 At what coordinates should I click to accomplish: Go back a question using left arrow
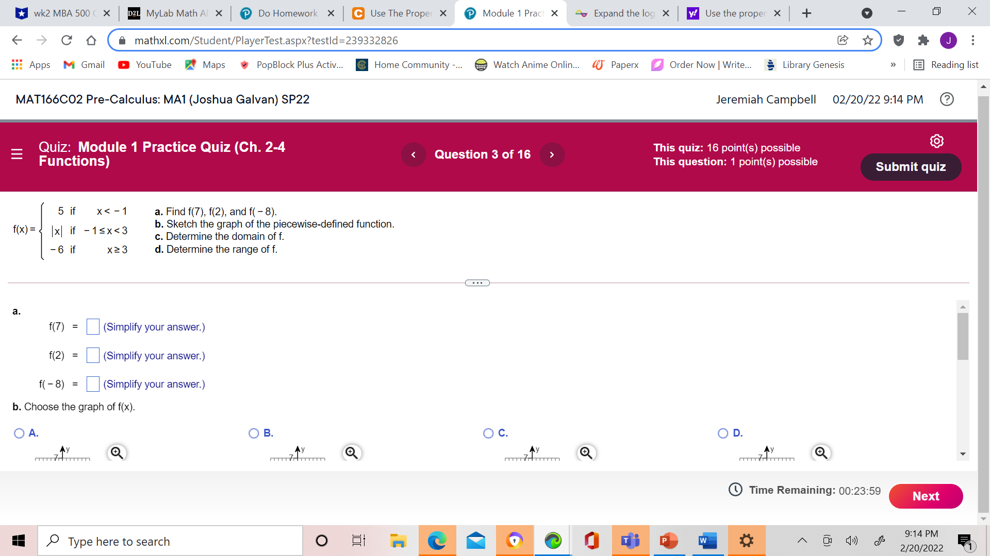pyautogui.click(x=414, y=154)
